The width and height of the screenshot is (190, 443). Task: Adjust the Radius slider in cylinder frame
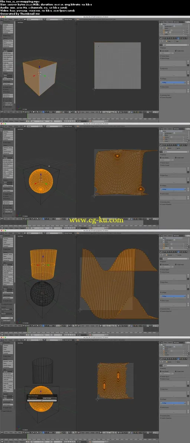7,318
